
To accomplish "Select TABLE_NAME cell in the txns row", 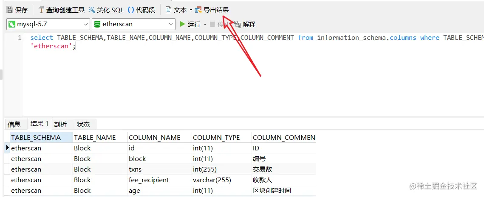I will tap(100, 169).
